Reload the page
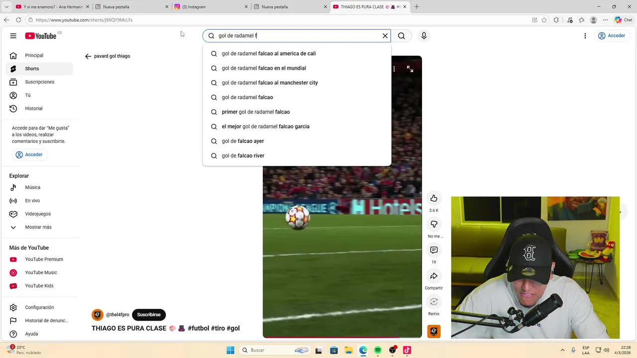Viewport: 637px width, 358px height. point(18,20)
